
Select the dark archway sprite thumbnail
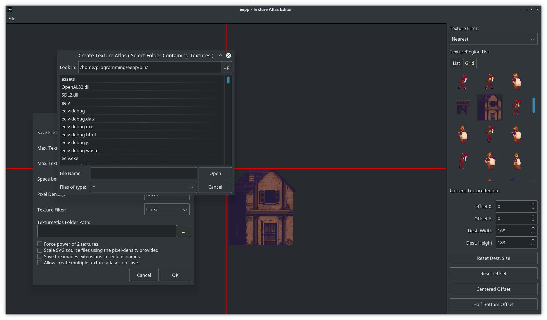pyautogui.click(x=463, y=107)
